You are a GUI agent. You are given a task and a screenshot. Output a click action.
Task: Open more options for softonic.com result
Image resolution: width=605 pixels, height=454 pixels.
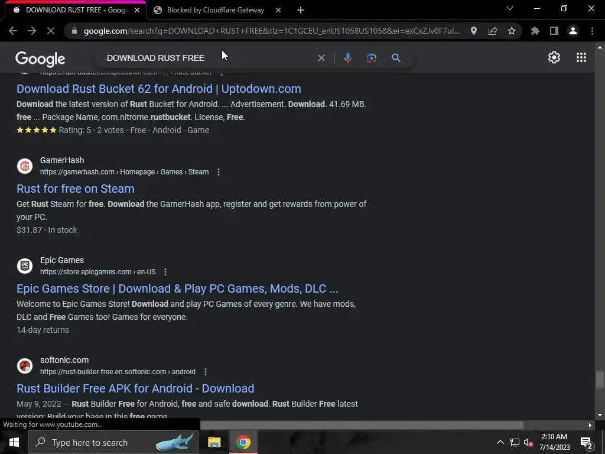coord(206,372)
